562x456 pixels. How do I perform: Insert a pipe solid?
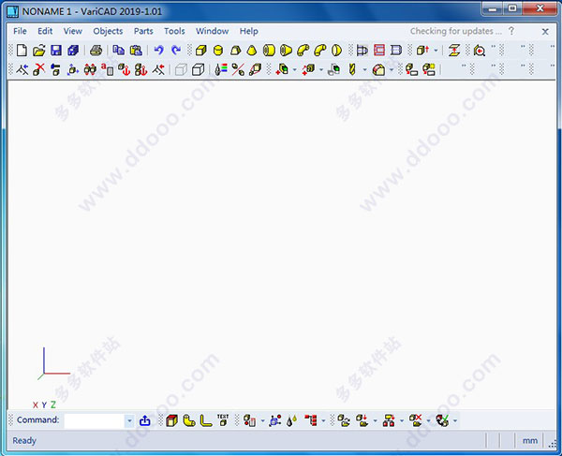tap(269, 51)
